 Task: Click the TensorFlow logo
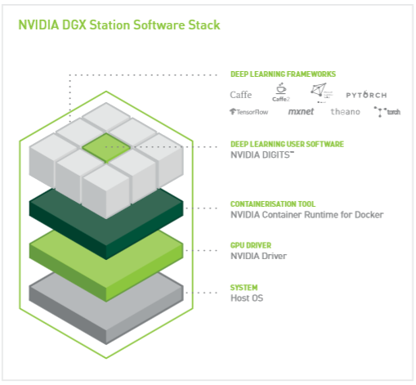248,112
